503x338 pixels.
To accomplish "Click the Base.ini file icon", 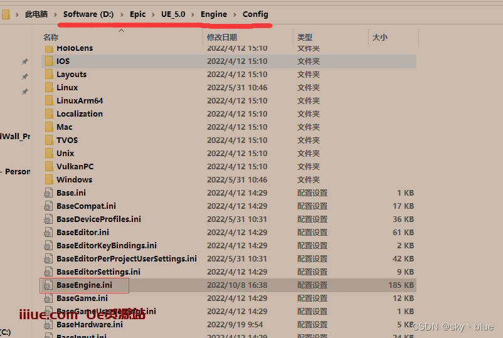I will coord(49,193).
